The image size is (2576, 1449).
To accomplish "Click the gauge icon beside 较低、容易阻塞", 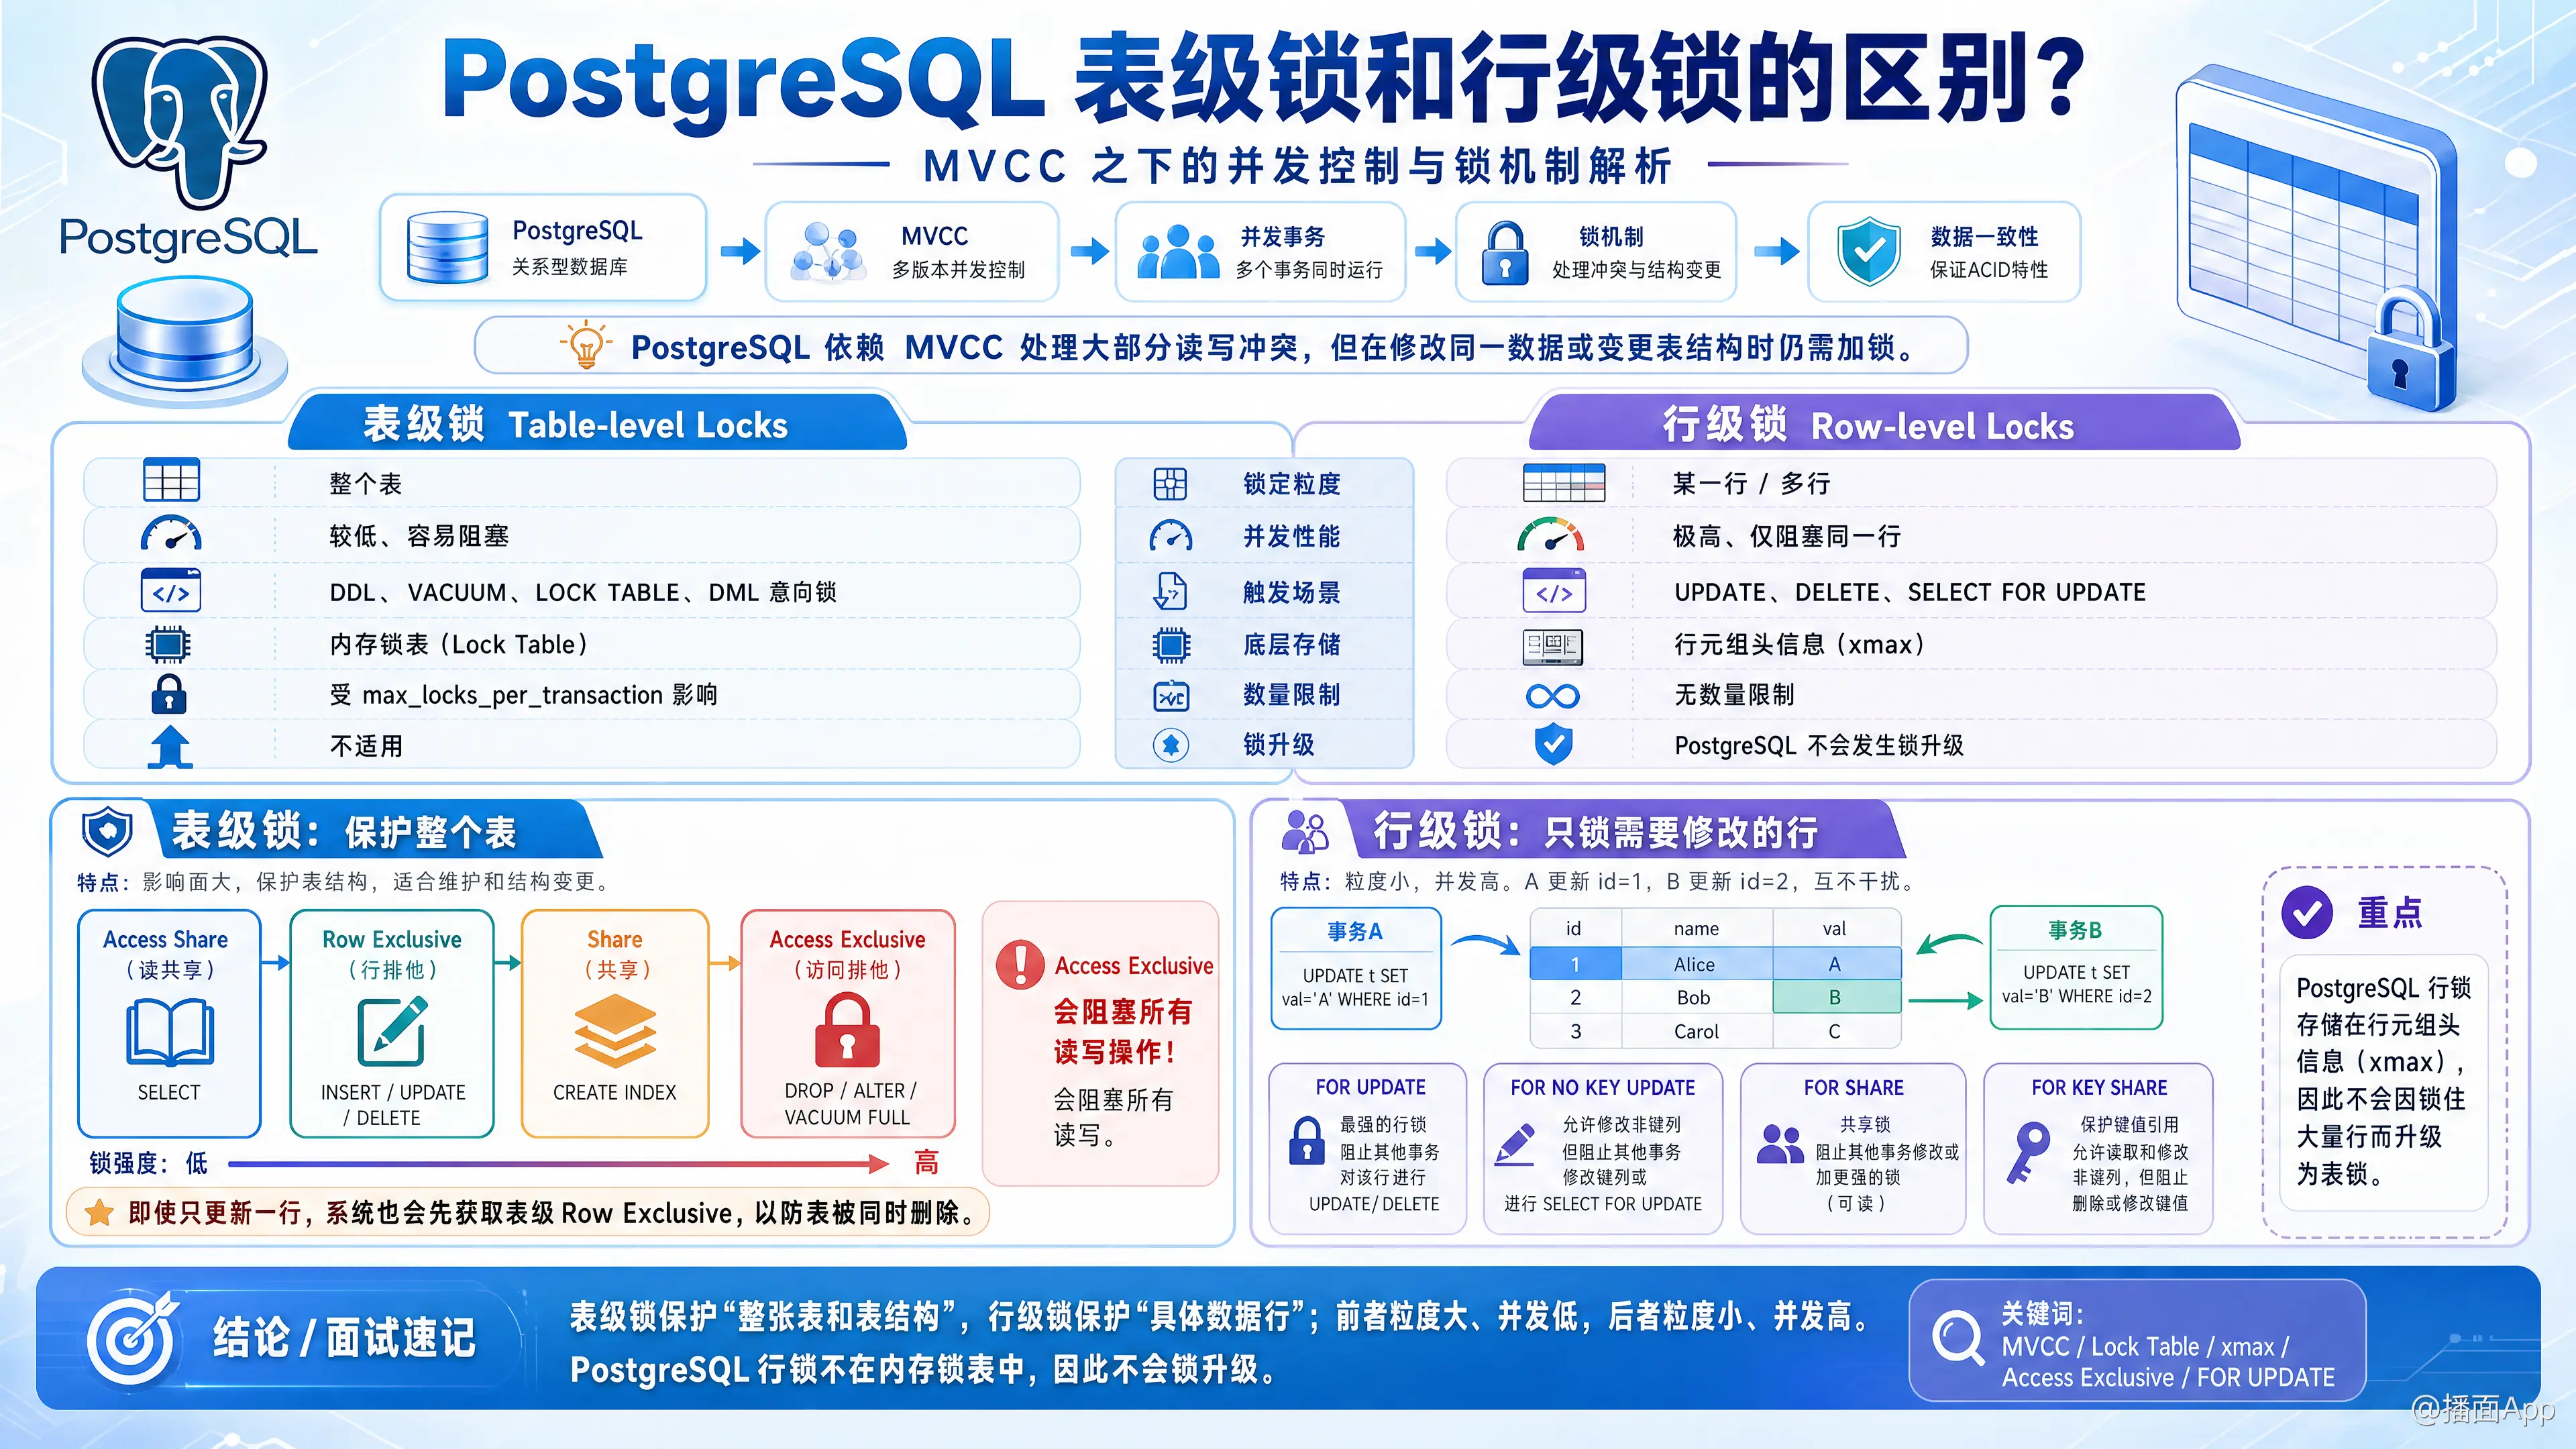I will pos(171,534).
